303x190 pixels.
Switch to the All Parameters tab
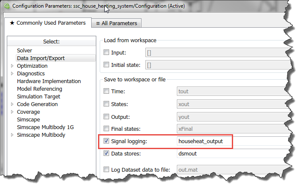(116, 23)
